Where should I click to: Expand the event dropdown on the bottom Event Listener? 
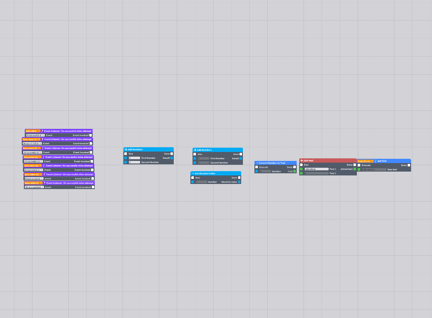click(34, 187)
